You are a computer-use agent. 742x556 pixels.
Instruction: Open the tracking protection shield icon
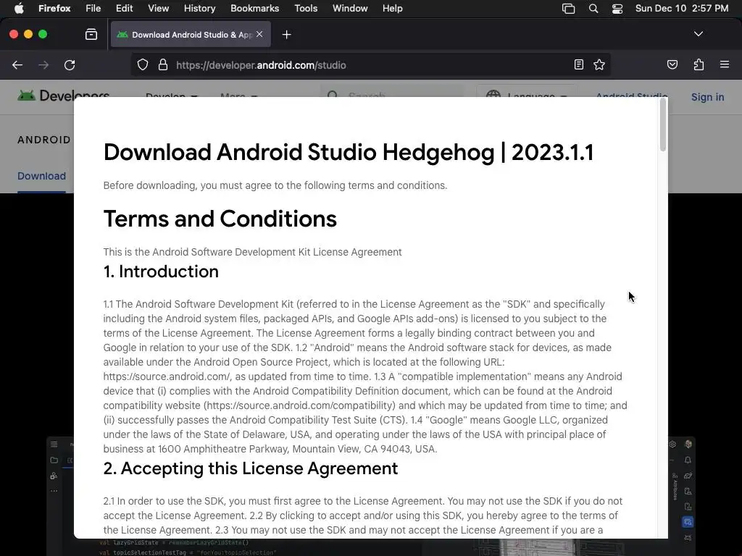point(143,64)
